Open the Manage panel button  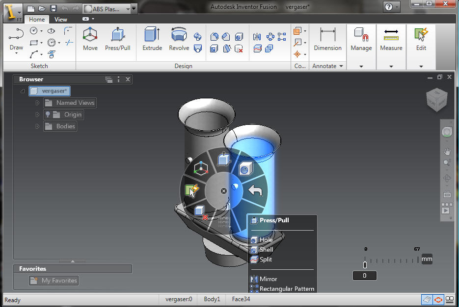click(361, 39)
